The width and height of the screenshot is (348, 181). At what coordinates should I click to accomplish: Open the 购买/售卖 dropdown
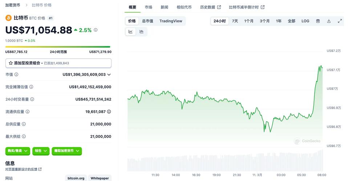17,151
